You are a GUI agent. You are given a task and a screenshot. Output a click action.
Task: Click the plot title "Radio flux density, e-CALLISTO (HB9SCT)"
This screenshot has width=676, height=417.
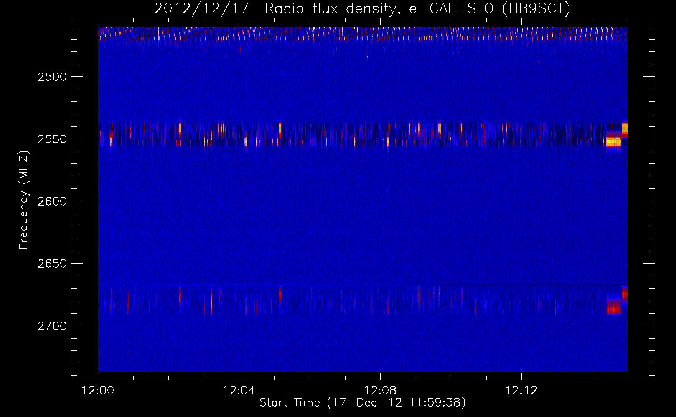coord(417,8)
